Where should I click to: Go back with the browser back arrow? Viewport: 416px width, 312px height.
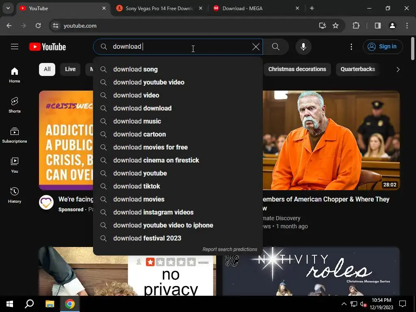[x=9, y=26]
